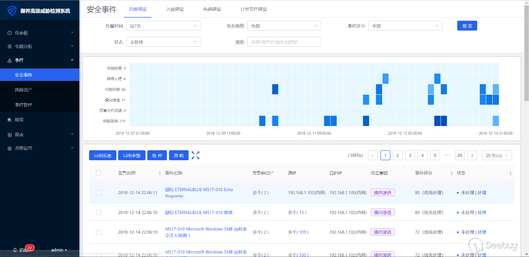
Task: Toggle the select-all checkbox in the table header
Action: pyautogui.click(x=98, y=173)
